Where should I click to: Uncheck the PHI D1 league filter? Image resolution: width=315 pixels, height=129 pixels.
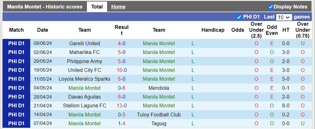pos(239,17)
